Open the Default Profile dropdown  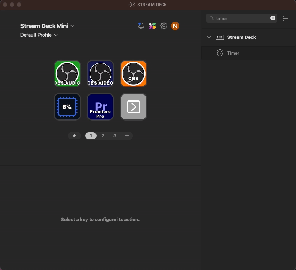pyautogui.click(x=39, y=35)
